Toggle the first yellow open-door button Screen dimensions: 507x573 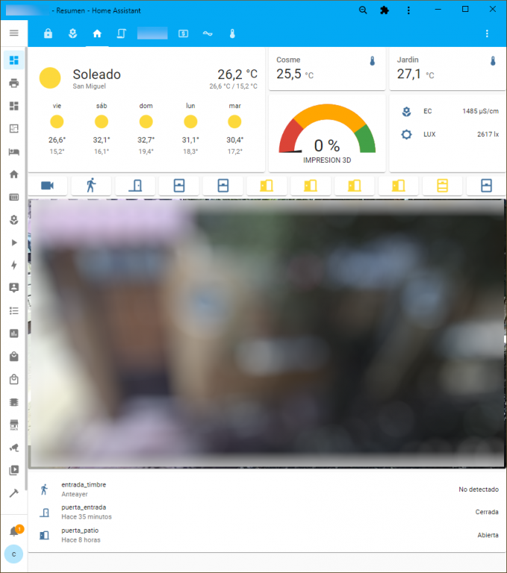tap(267, 186)
